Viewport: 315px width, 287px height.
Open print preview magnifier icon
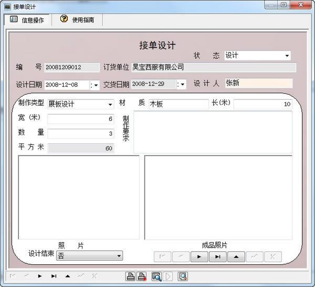[156, 276]
